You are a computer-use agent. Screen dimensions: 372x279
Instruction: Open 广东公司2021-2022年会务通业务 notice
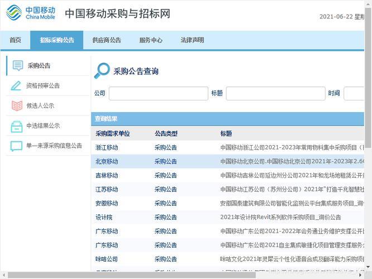[x=292, y=231]
